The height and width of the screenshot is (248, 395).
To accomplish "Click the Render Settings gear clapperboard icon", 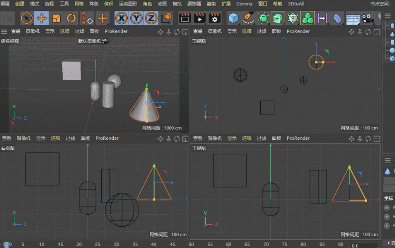I will (215, 19).
